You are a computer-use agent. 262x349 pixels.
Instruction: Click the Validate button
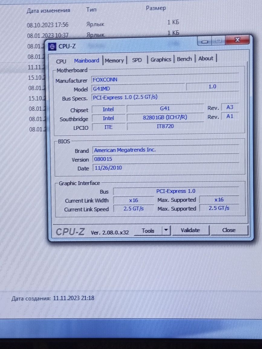(190, 230)
